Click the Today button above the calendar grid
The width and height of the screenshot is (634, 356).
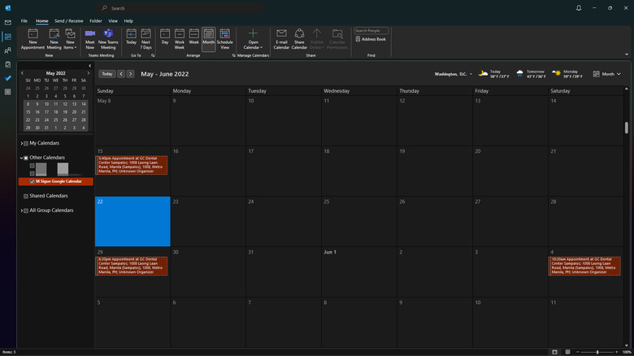pyautogui.click(x=107, y=73)
